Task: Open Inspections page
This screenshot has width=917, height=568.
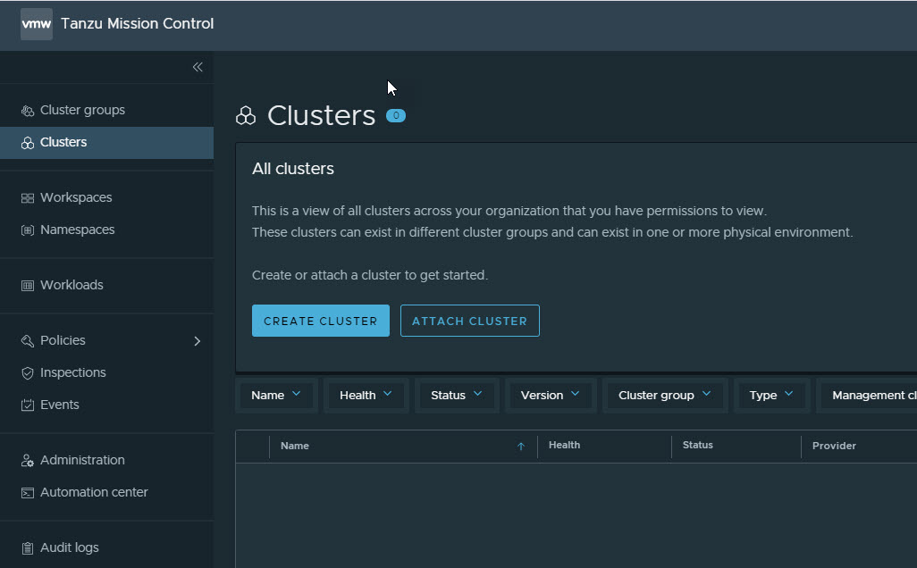Action: click(x=106, y=372)
